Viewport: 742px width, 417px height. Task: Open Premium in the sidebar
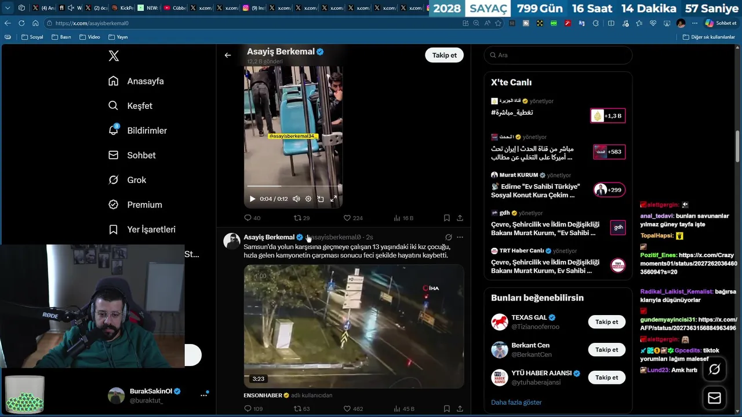click(135, 204)
